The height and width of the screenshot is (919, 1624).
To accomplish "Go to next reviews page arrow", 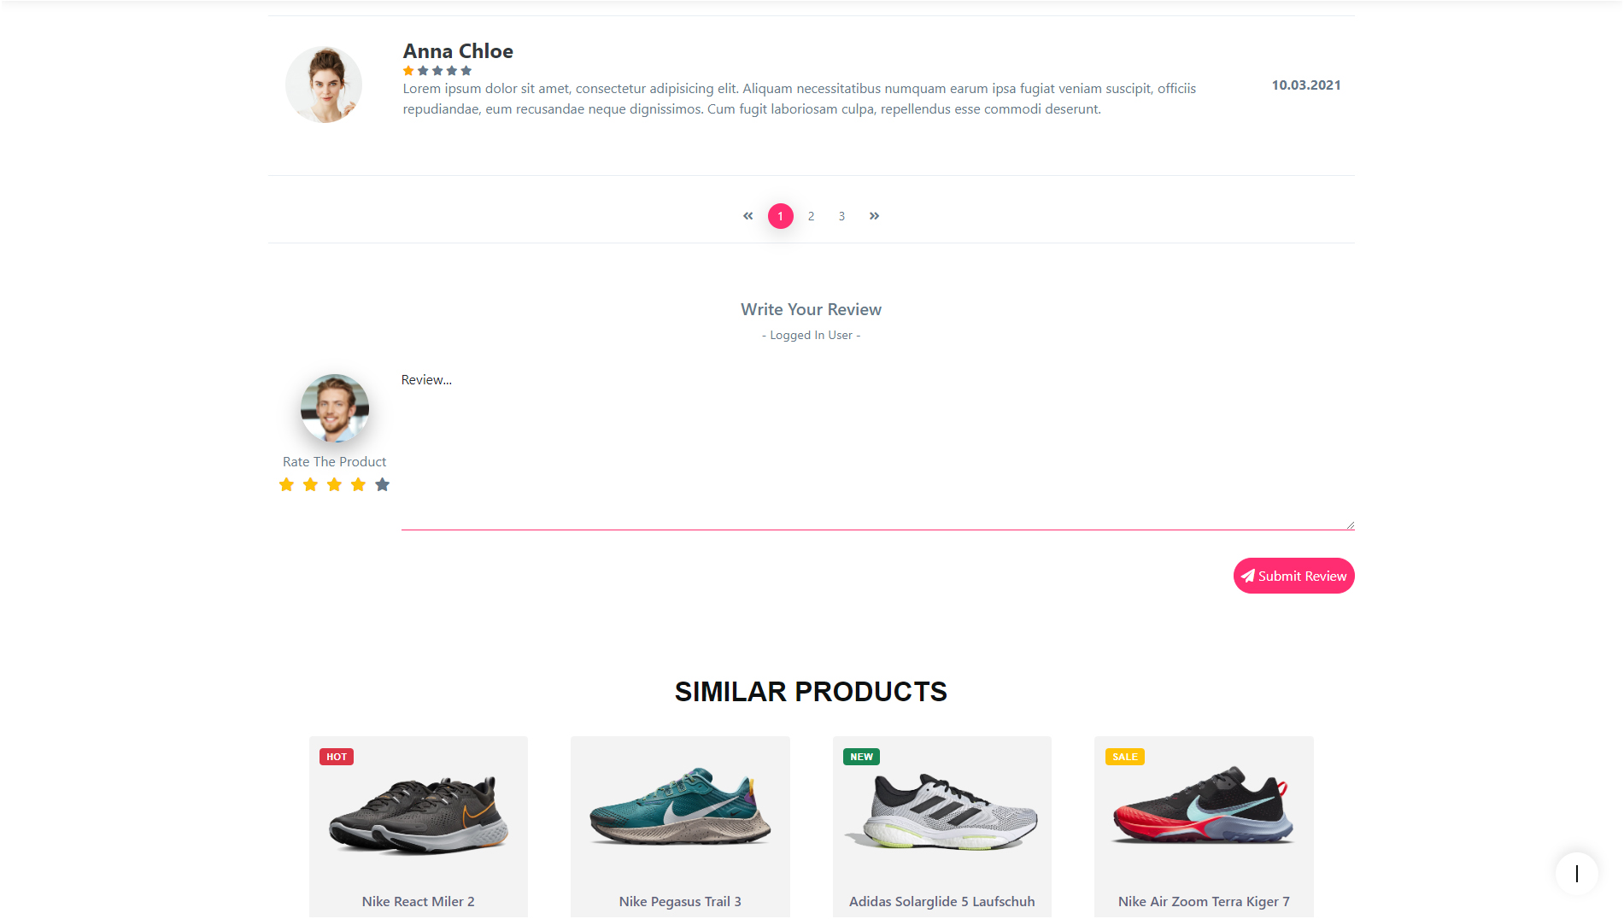I will [x=874, y=216].
